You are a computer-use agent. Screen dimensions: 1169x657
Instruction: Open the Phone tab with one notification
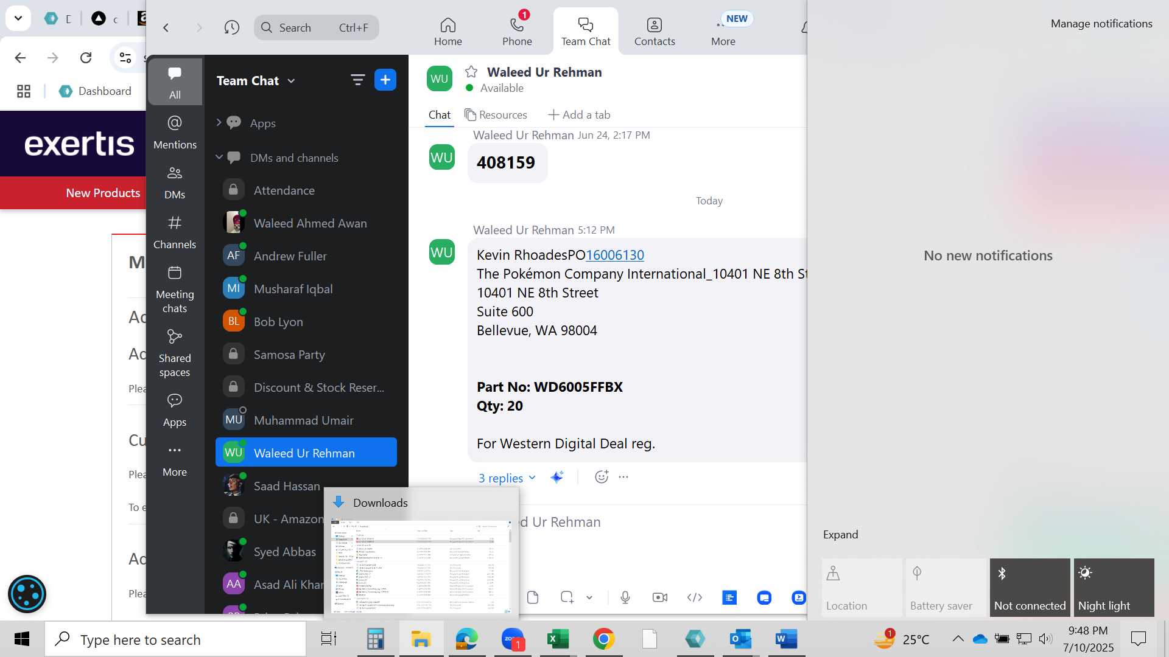[x=517, y=32]
